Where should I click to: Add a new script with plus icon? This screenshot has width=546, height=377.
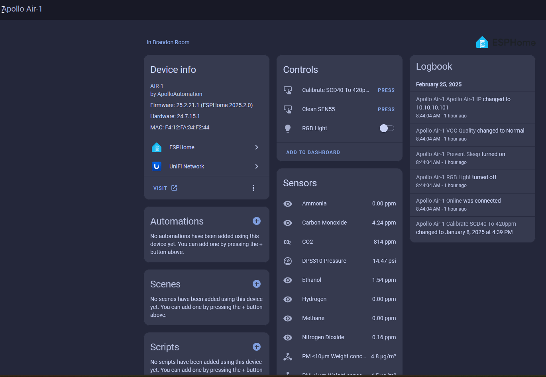(x=257, y=347)
